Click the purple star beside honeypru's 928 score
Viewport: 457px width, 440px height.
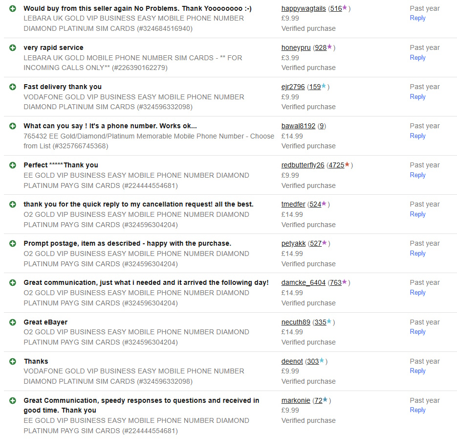click(329, 47)
